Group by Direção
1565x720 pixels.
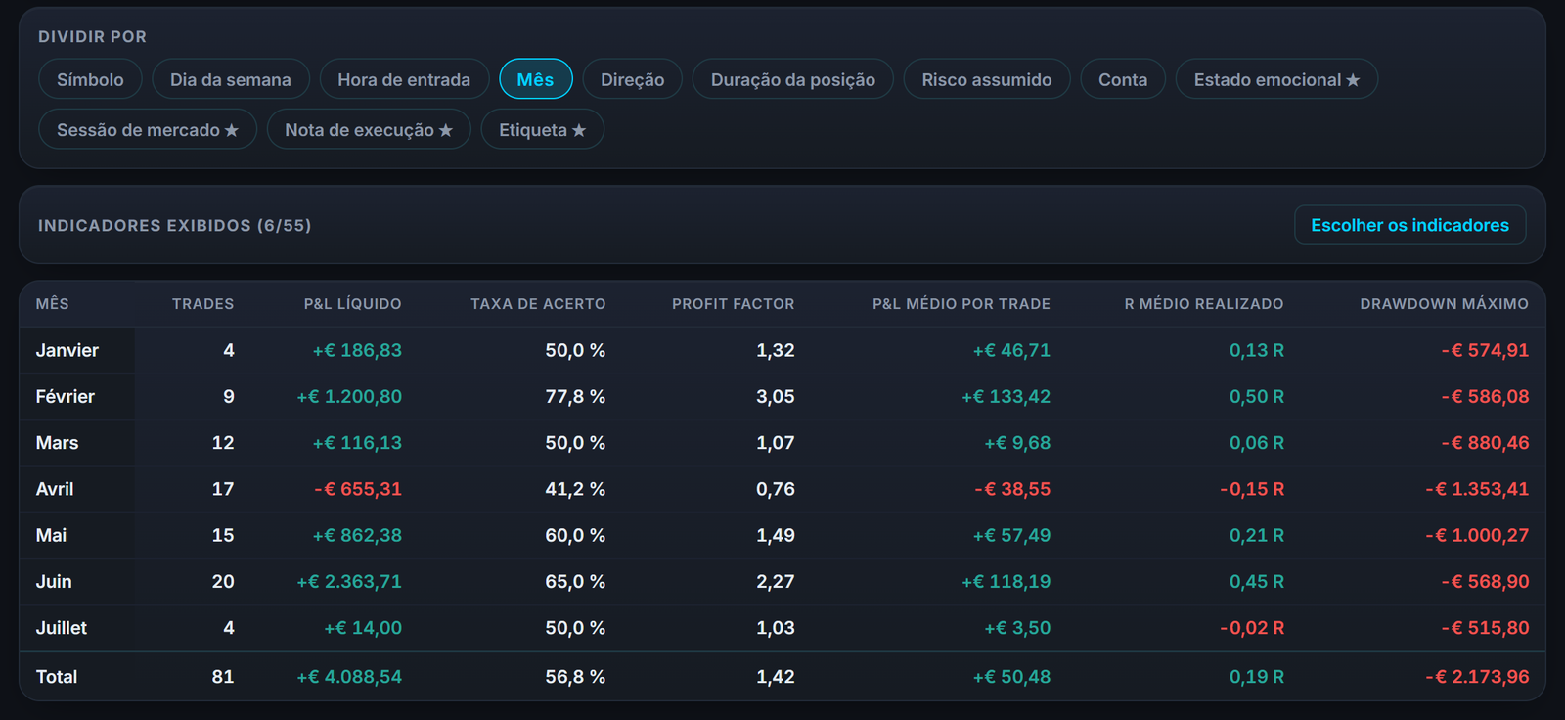tap(632, 79)
